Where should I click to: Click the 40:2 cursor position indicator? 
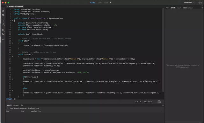[x=150, y=102]
